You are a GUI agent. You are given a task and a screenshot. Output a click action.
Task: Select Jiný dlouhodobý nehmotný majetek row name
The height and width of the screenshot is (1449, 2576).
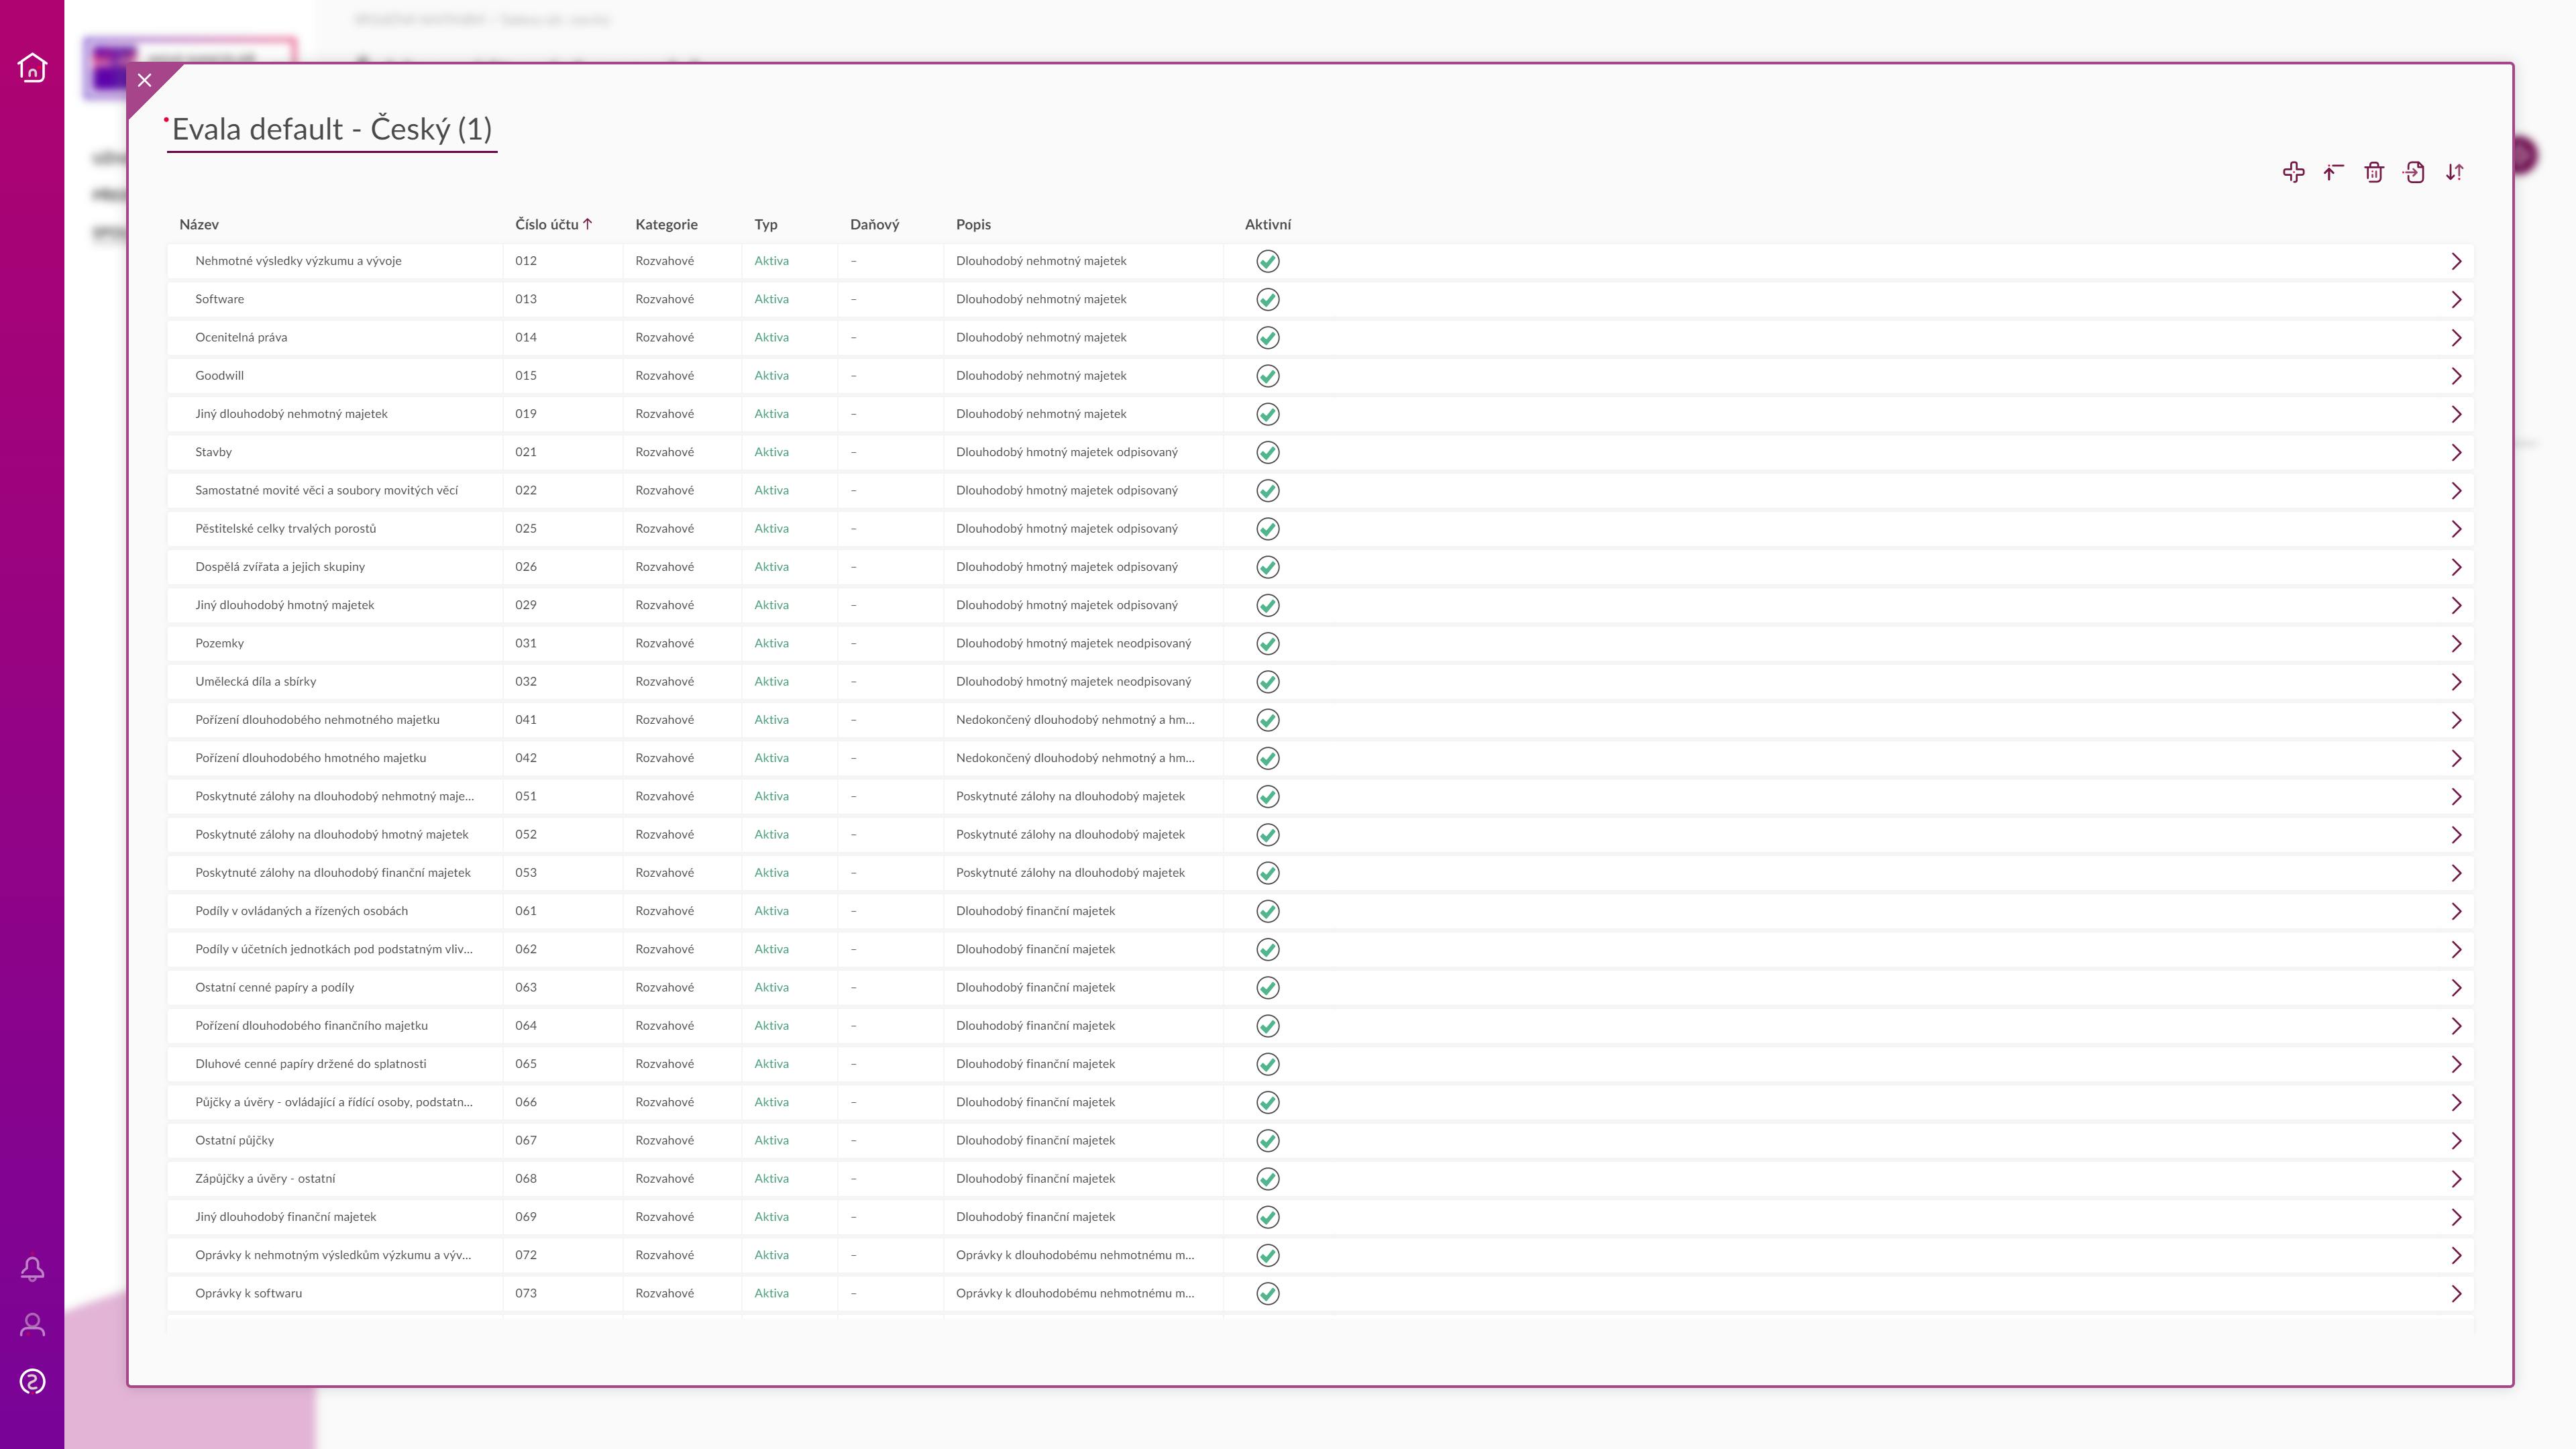[x=291, y=414]
